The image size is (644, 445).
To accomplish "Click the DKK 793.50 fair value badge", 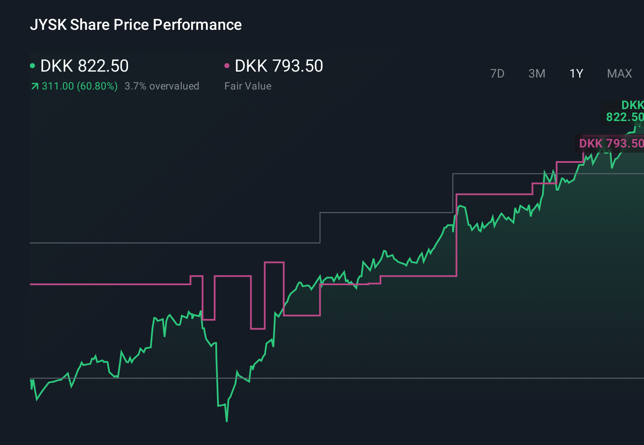I will point(612,144).
